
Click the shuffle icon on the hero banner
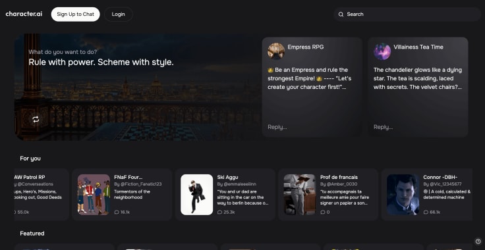tap(36, 119)
